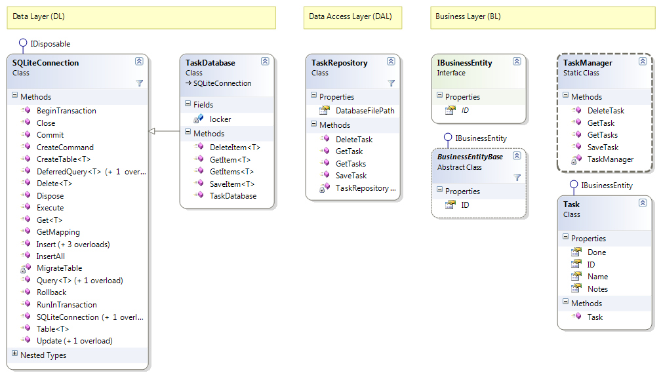Collapse the Methods section in SQLiteConnection

15,96
